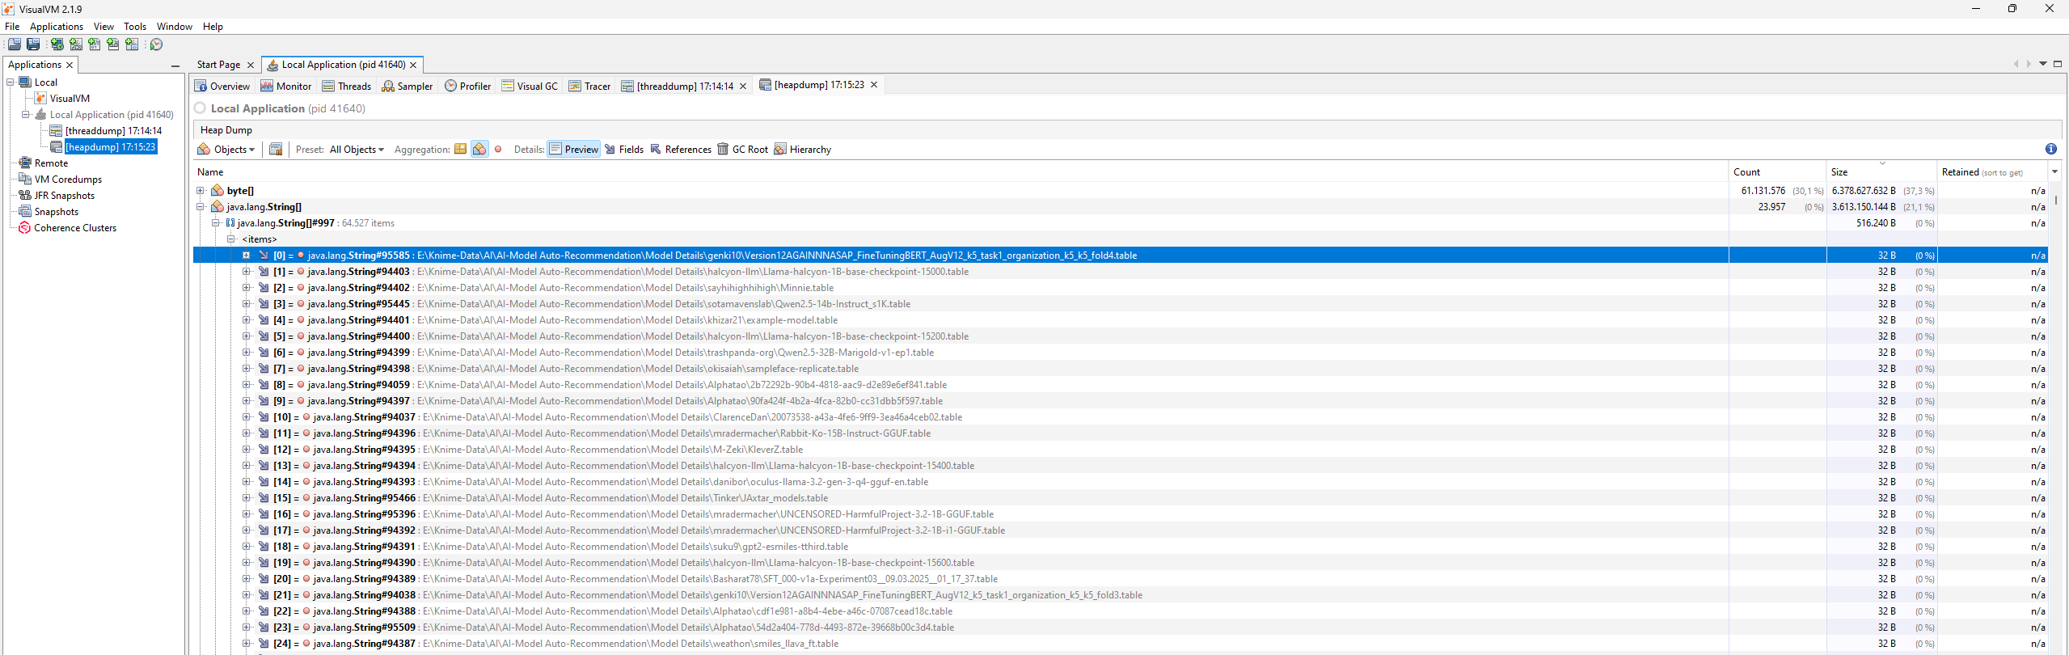Image resolution: width=2069 pixels, height=655 pixels.
Task: Collapse the Local node in Applications tree
Action: tap(11, 82)
